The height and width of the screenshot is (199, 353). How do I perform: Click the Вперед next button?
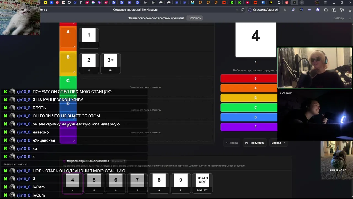point(278,143)
